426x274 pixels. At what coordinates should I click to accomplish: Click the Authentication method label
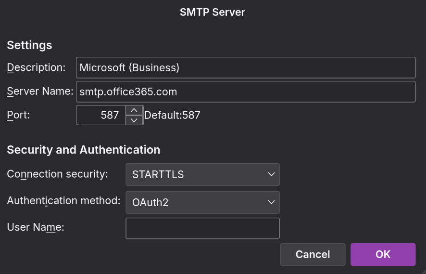point(63,201)
